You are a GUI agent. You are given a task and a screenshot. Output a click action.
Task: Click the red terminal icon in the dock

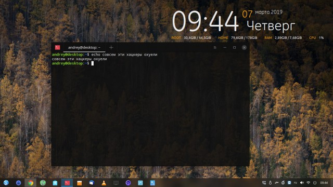[x=67, y=183]
